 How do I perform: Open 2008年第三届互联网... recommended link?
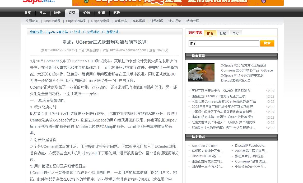tap(251, 151)
